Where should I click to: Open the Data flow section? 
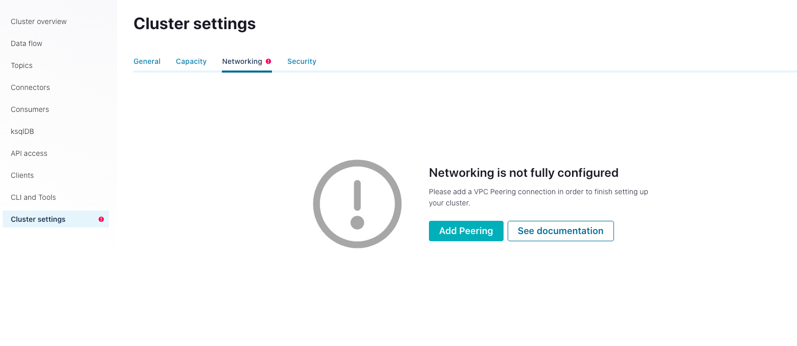click(26, 43)
